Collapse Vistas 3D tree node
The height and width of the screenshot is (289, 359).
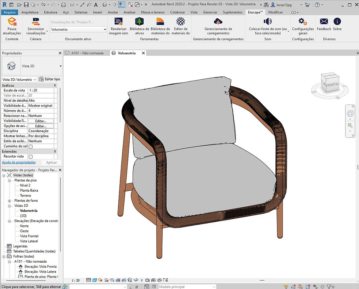point(10,206)
